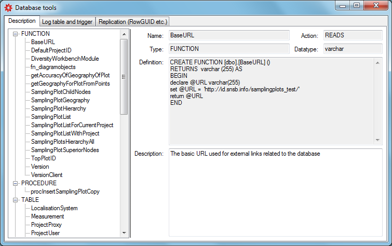
Task: Open the Replication (RowGUID etc.) tab
Action: [133, 22]
